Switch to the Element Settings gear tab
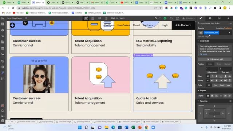The width and height of the screenshot is (233, 131). 210,18
